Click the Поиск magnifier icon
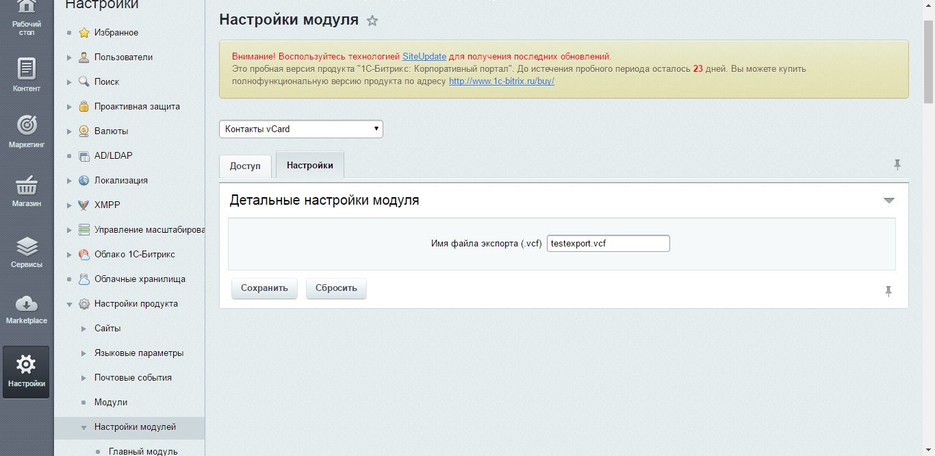This screenshot has width=935, height=456. [x=84, y=82]
